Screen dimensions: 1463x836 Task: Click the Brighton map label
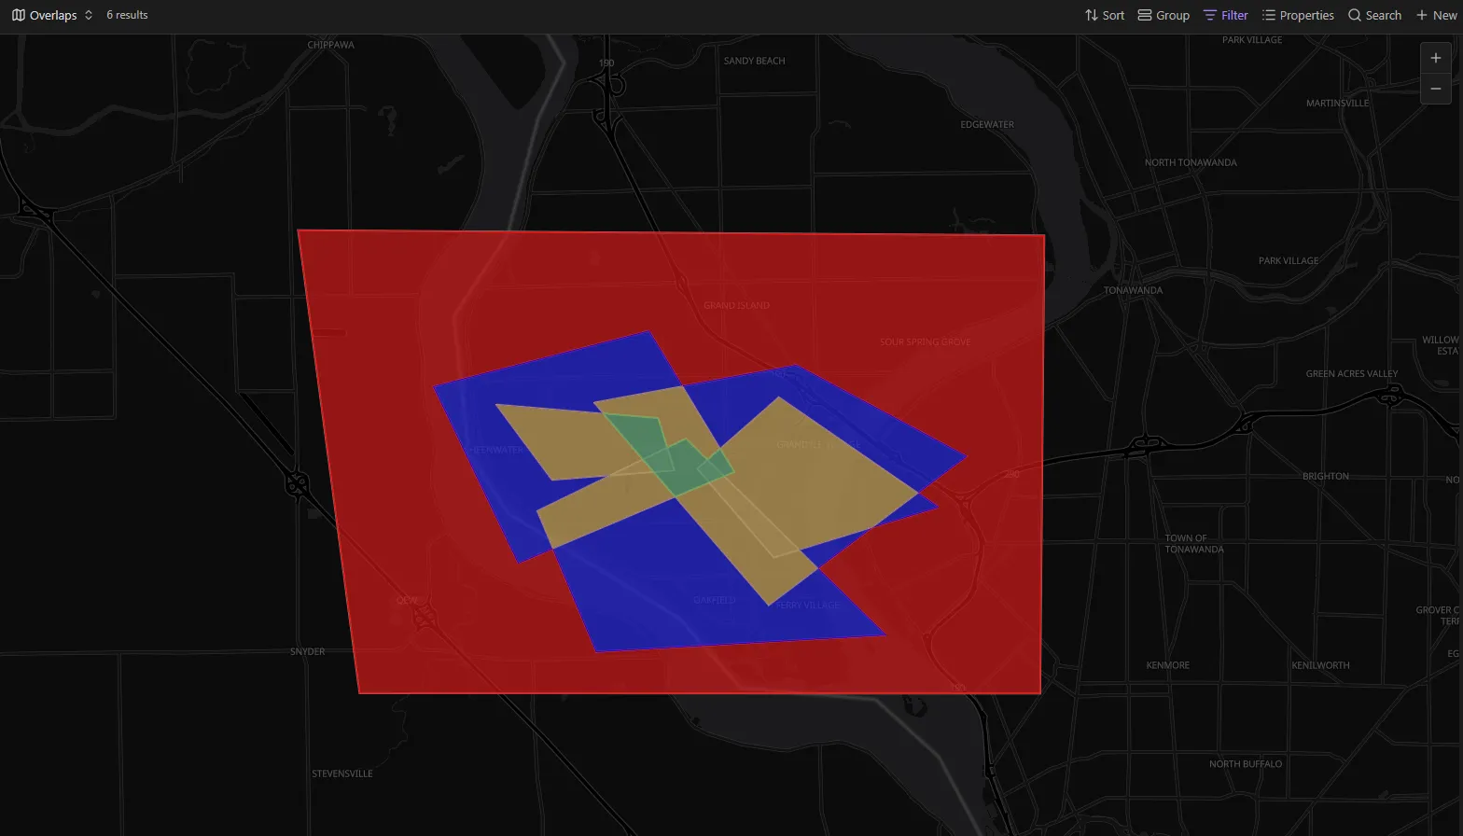coord(1326,476)
